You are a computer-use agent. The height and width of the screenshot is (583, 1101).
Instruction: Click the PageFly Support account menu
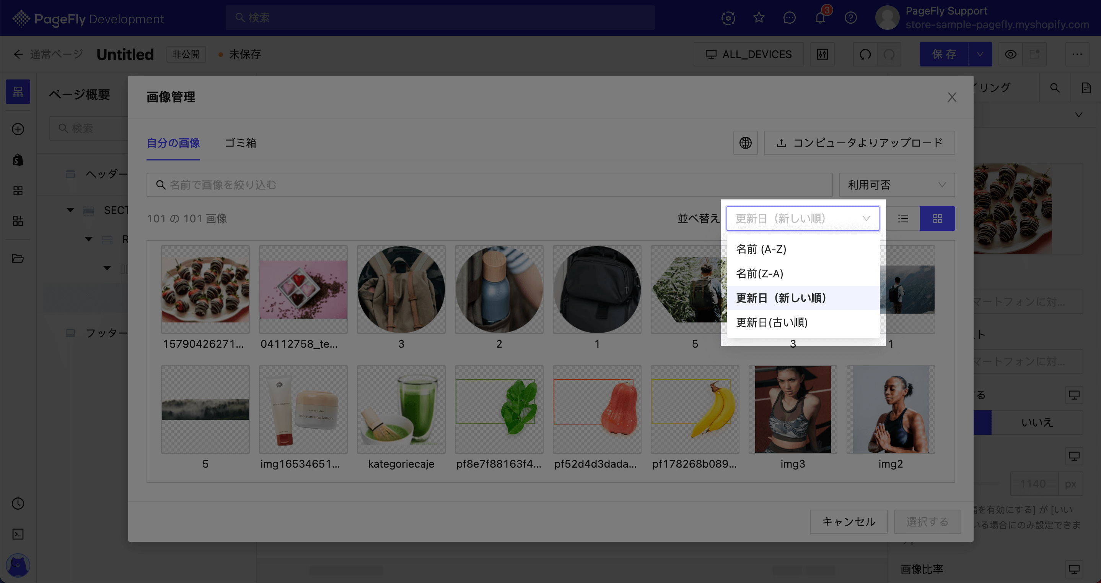(x=982, y=18)
